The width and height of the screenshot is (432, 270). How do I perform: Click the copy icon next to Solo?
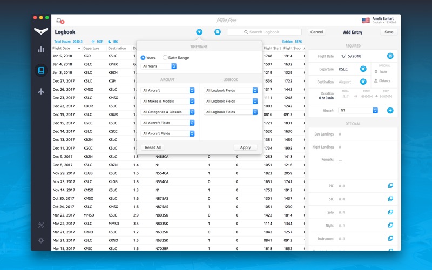(x=390, y=212)
